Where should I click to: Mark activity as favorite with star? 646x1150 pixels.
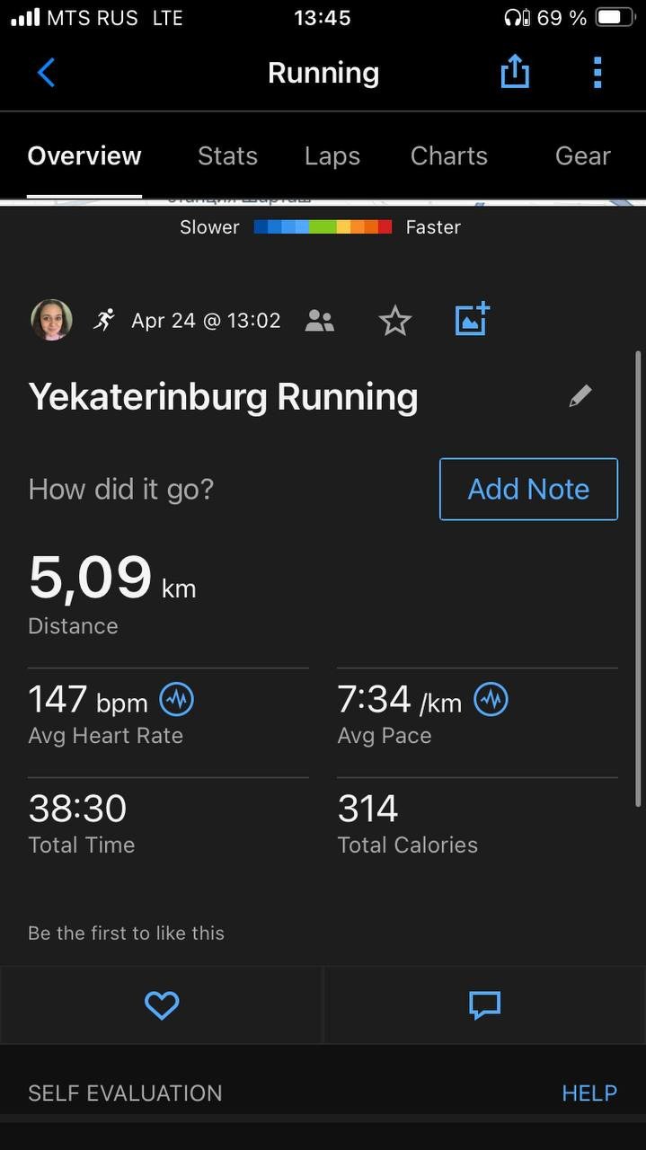point(395,321)
